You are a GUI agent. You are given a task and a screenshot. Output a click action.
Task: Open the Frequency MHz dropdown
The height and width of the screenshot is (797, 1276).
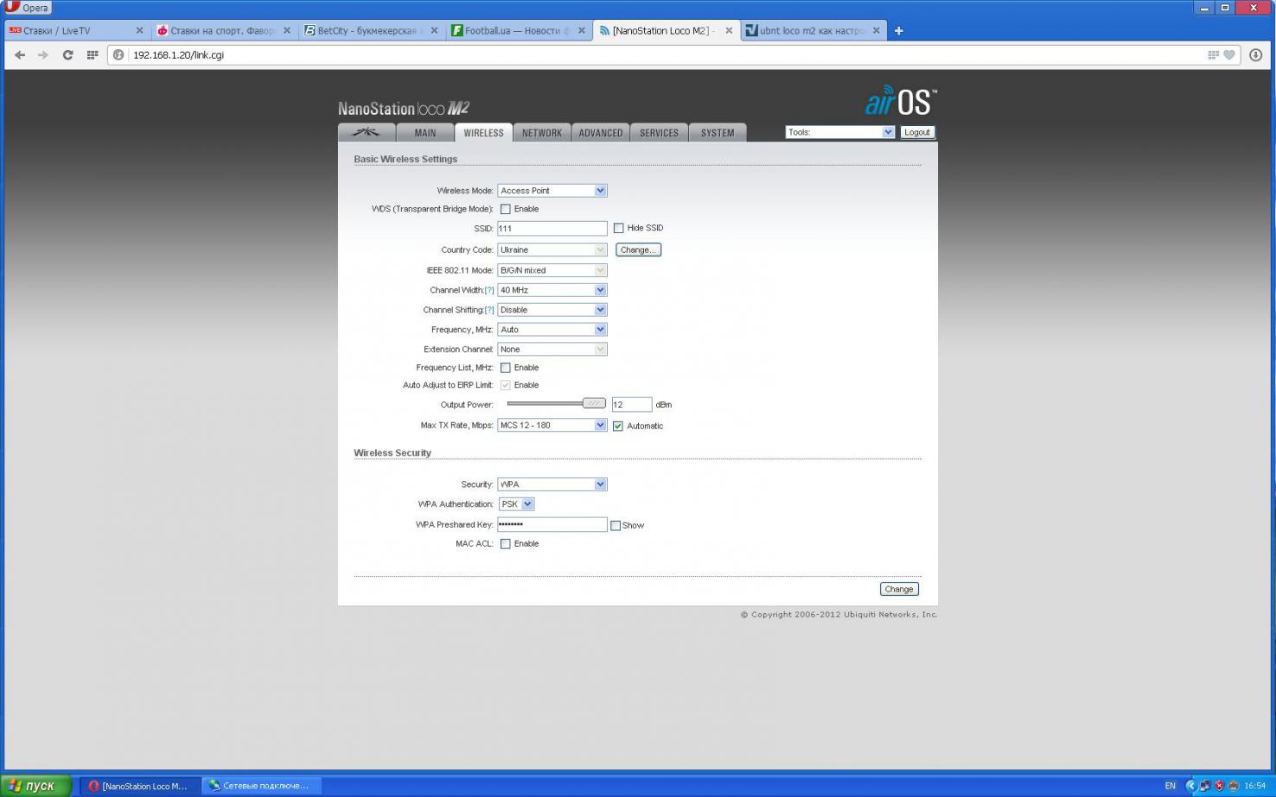coord(552,330)
